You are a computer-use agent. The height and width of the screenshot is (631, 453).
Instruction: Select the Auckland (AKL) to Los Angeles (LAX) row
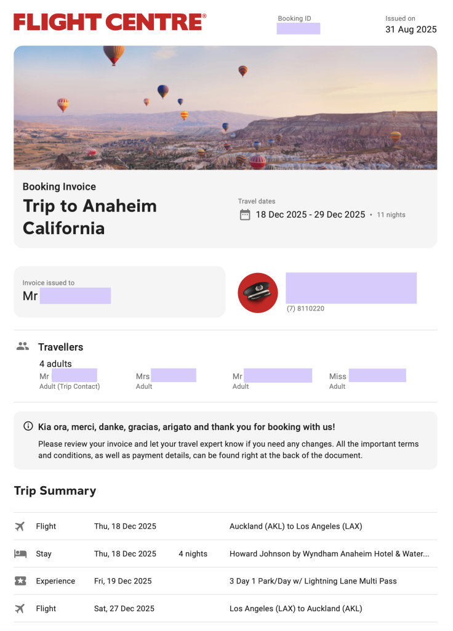pyautogui.click(x=295, y=526)
